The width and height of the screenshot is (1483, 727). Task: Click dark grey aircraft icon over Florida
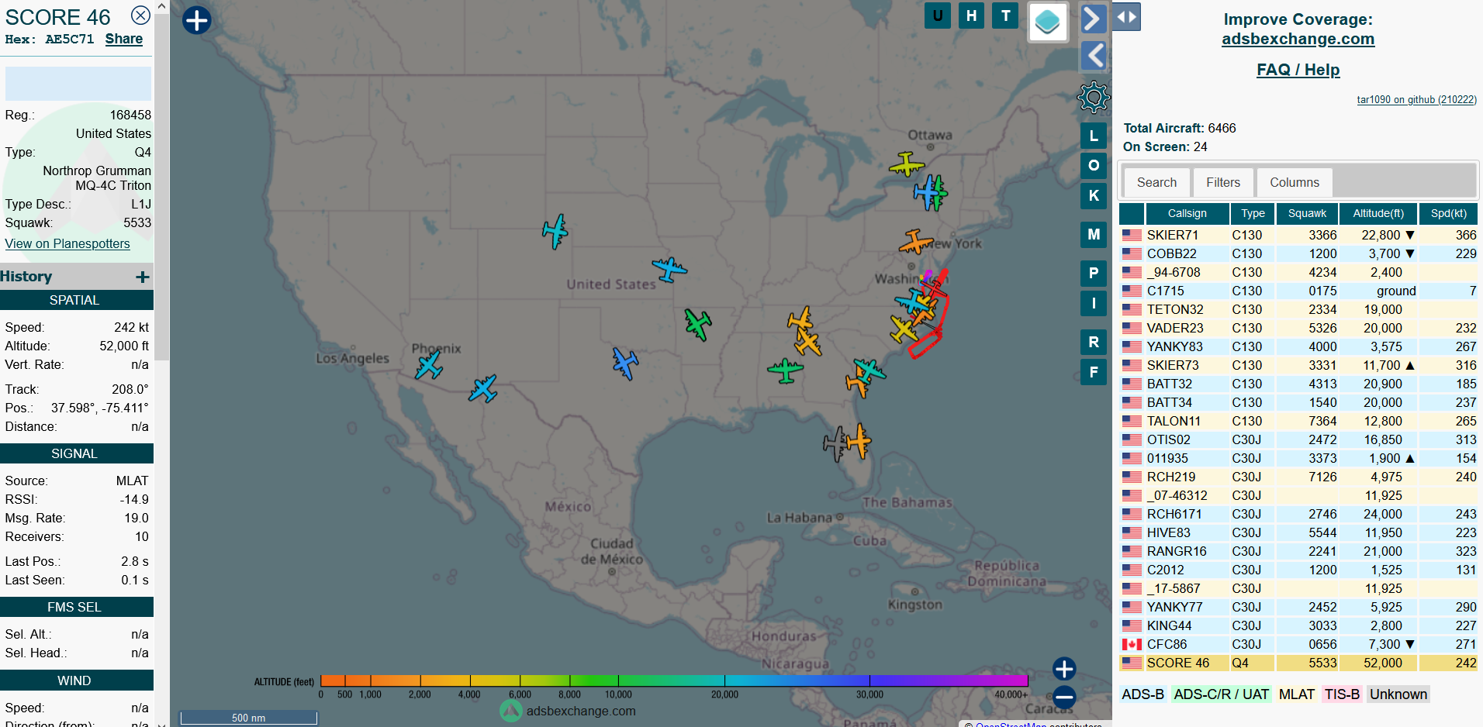(x=836, y=444)
